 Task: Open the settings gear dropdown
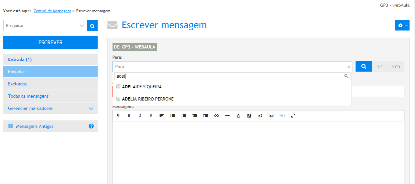pyautogui.click(x=402, y=25)
